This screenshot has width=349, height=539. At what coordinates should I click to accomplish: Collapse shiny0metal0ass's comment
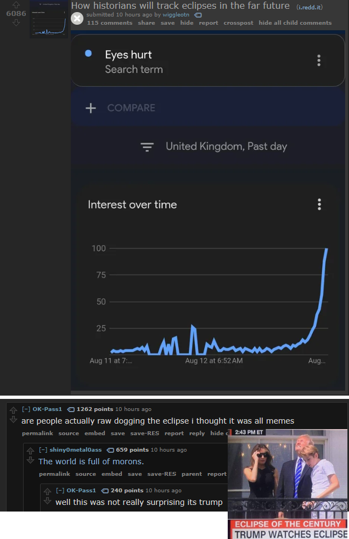click(x=43, y=449)
